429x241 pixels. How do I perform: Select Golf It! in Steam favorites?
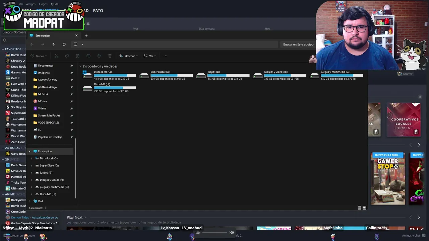pyautogui.click(x=15, y=78)
